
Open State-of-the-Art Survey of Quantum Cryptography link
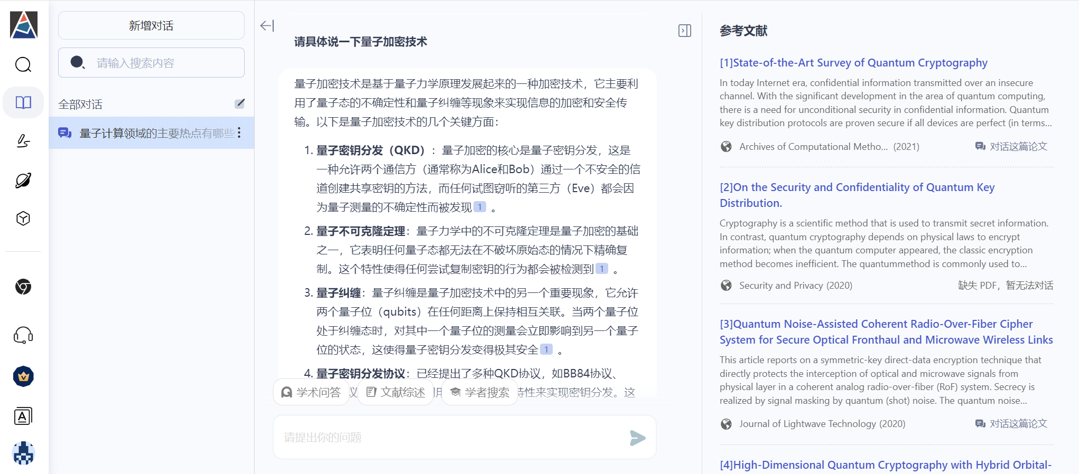(x=853, y=63)
